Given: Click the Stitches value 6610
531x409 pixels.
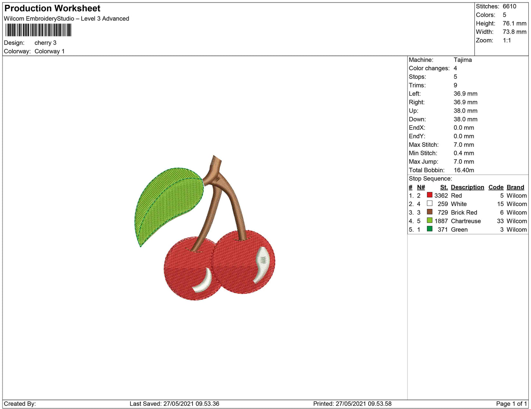Looking at the screenshot, I should pos(509,6).
